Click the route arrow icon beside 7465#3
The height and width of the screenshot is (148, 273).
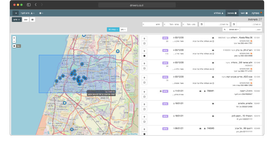[x=205, y=129]
